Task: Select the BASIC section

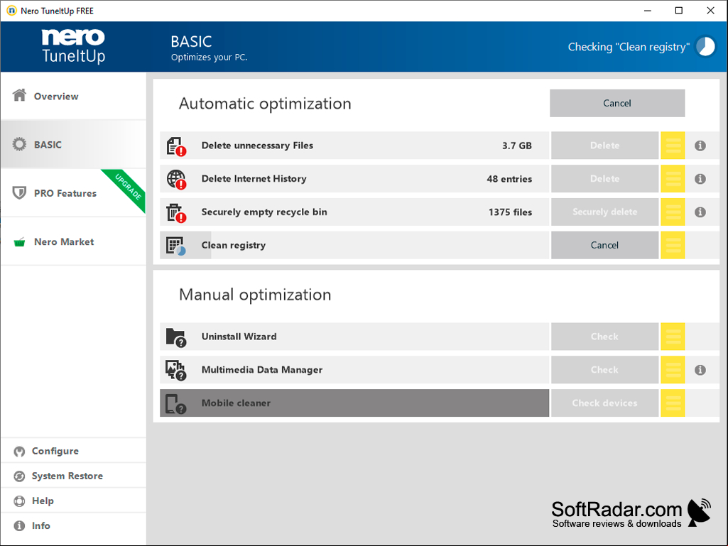Action: click(x=73, y=144)
